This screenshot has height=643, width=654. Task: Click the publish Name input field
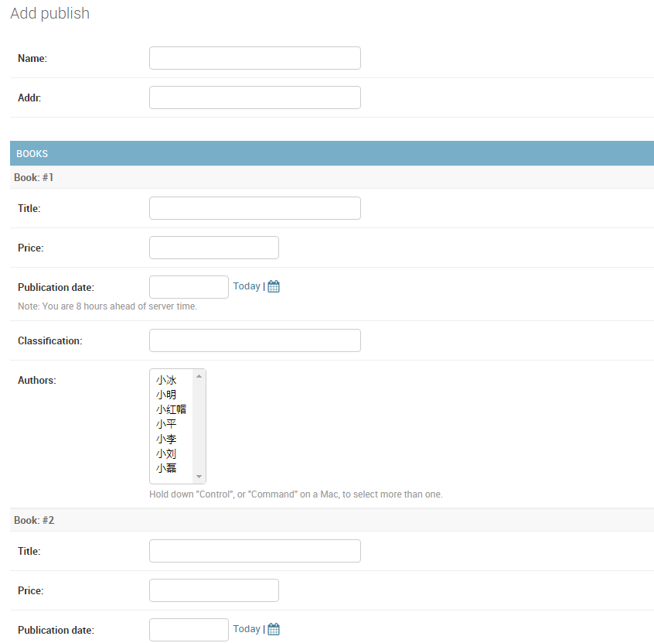coord(255,58)
